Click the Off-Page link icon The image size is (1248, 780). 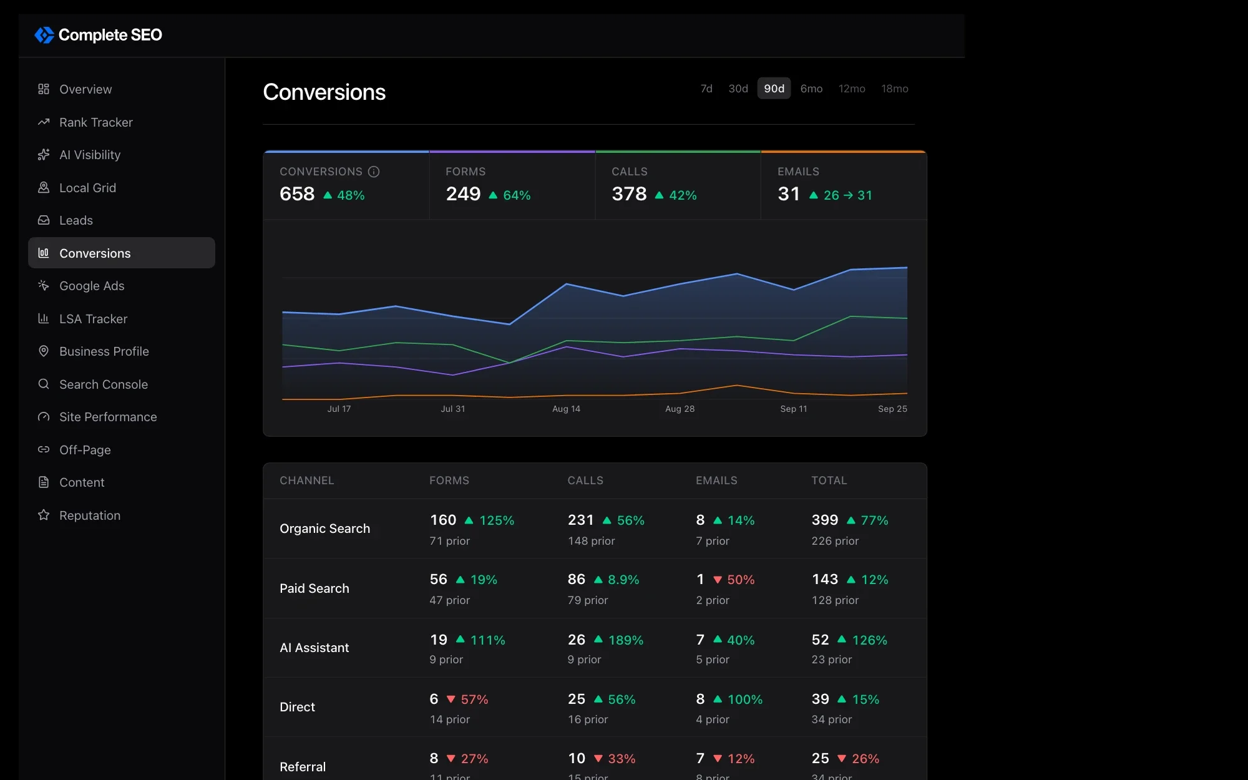(44, 450)
